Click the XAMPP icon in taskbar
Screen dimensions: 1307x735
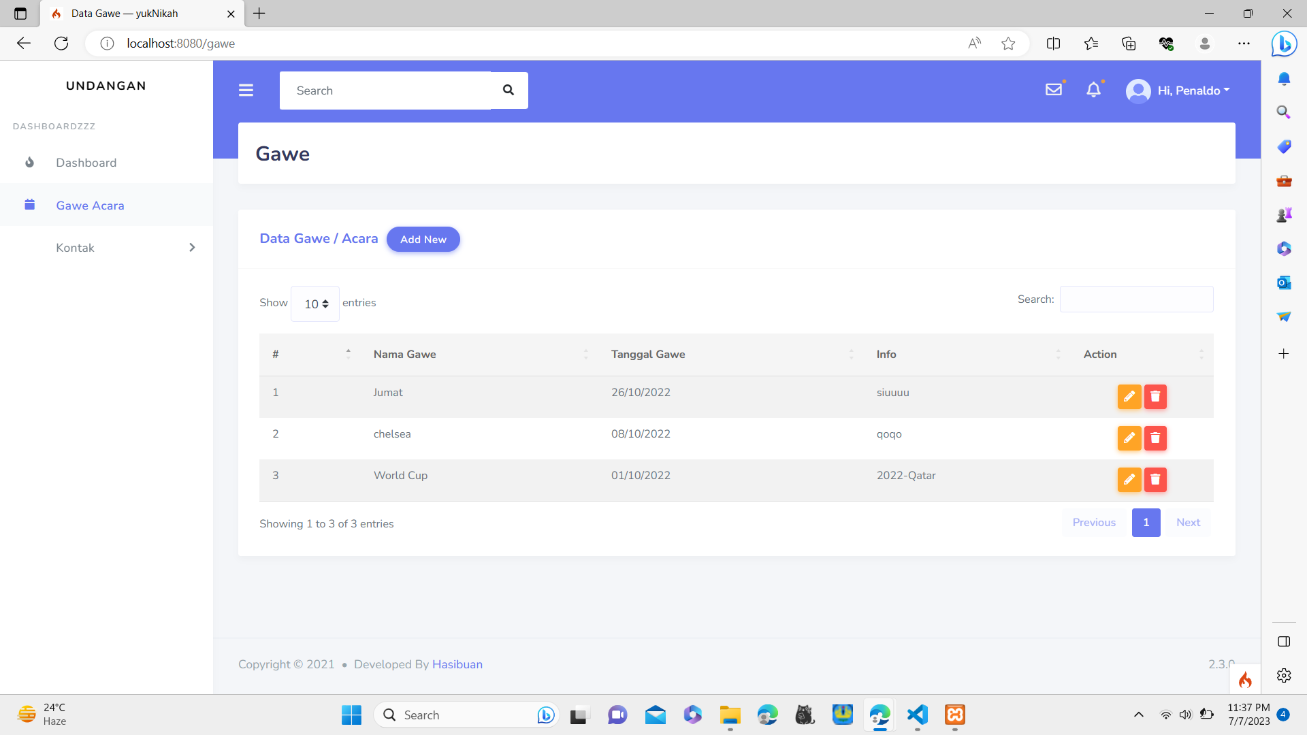(954, 715)
